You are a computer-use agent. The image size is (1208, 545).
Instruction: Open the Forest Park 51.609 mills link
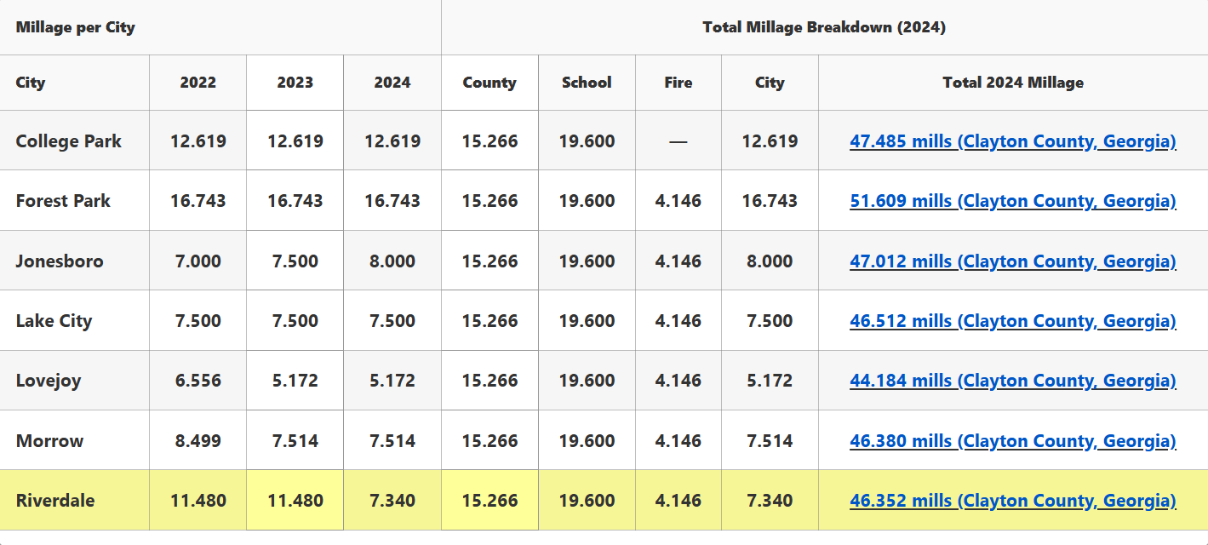pos(1012,201)
